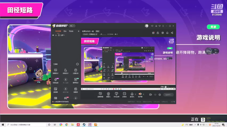Open the user avatar in the title bar
This screenshot has width=227, height=127.
click(x=146, y=26)
